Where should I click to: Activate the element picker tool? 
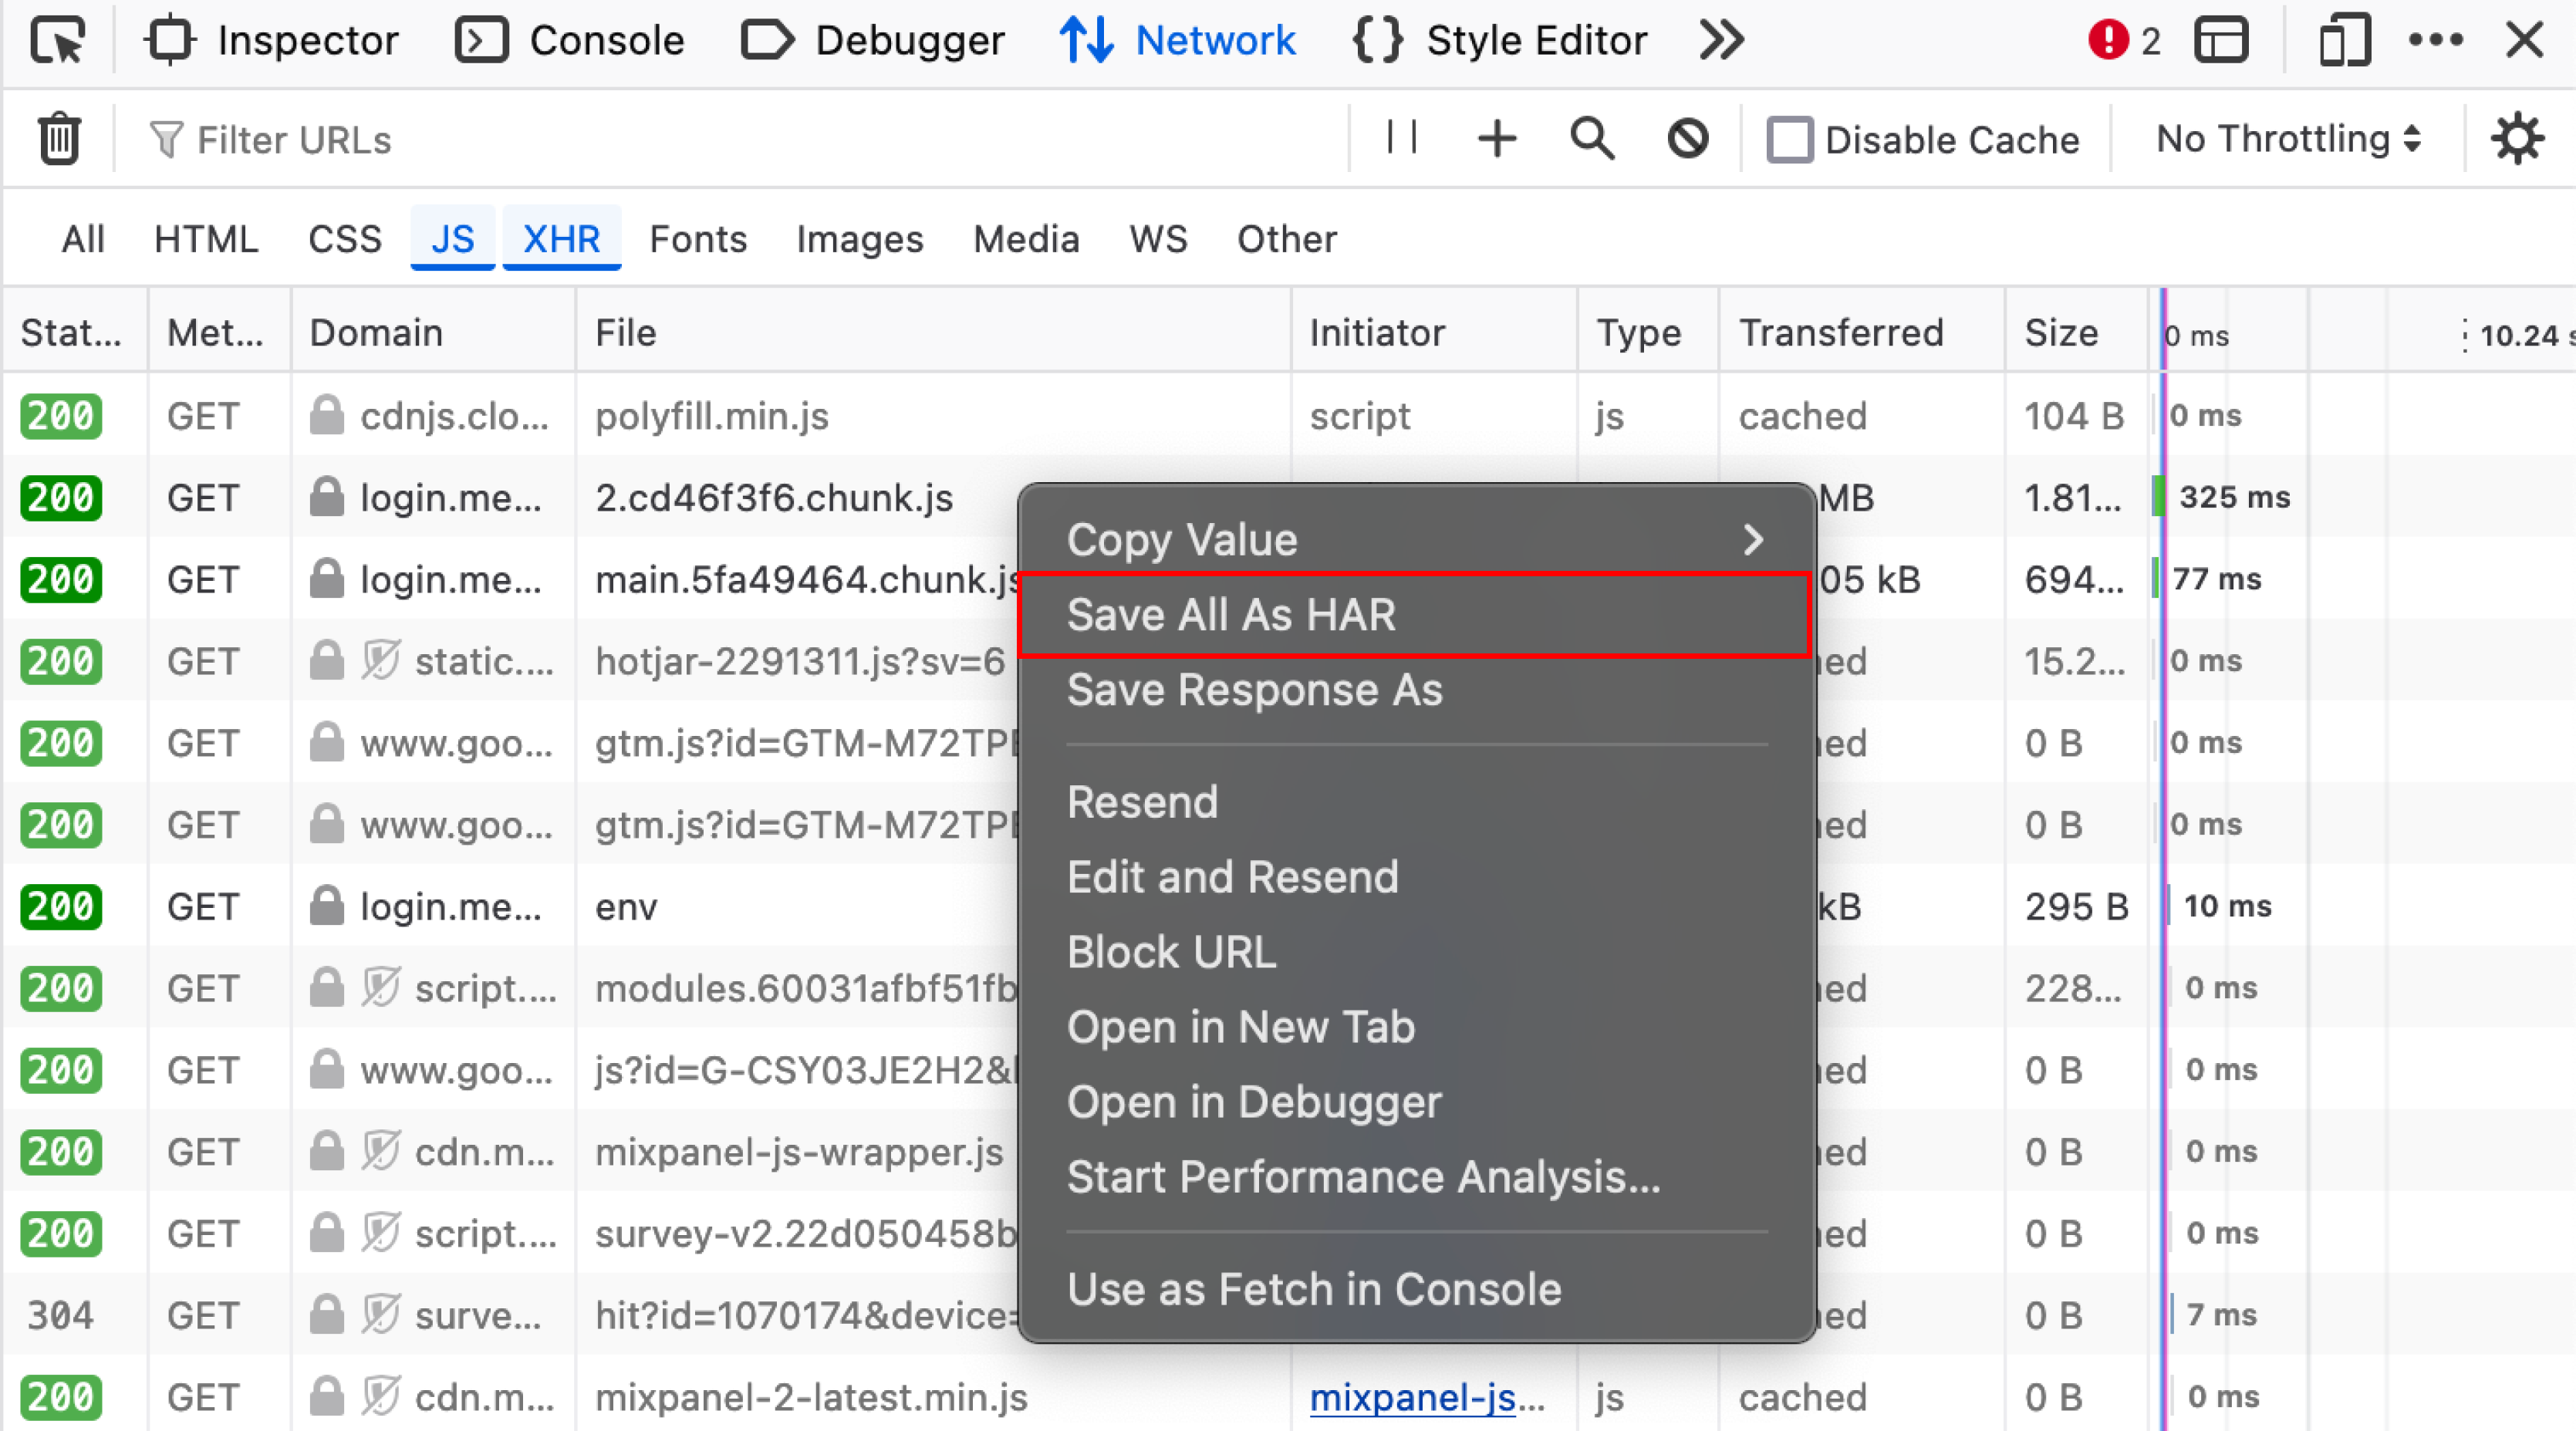58,41
